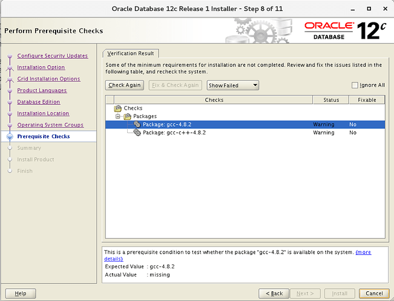The width and height of the screenshot is (394, 301).
Task: Click the gear icon for gcc-c++-4.8.2 package
Action: pyautogui.click(x=137, y=132)
